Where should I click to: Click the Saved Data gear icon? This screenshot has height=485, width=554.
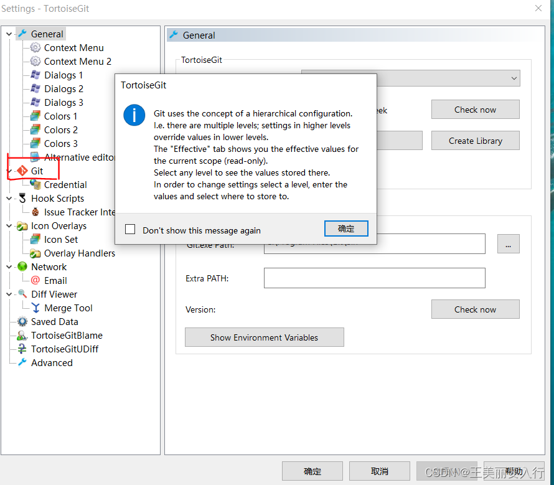22,321
